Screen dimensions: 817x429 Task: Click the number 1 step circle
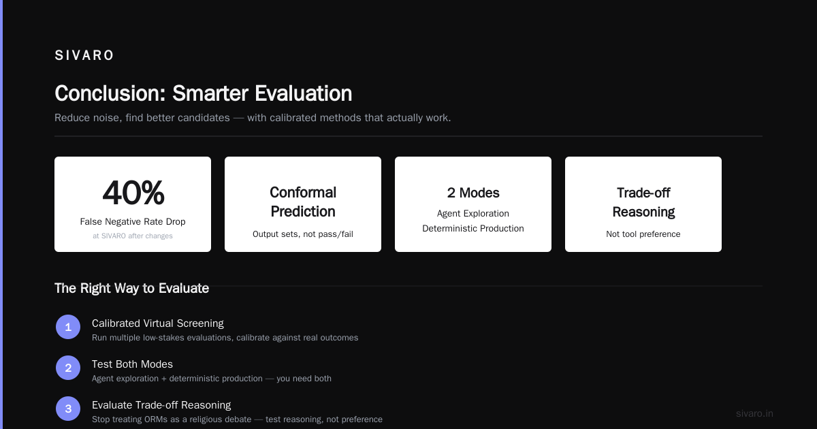click(68, 327)
